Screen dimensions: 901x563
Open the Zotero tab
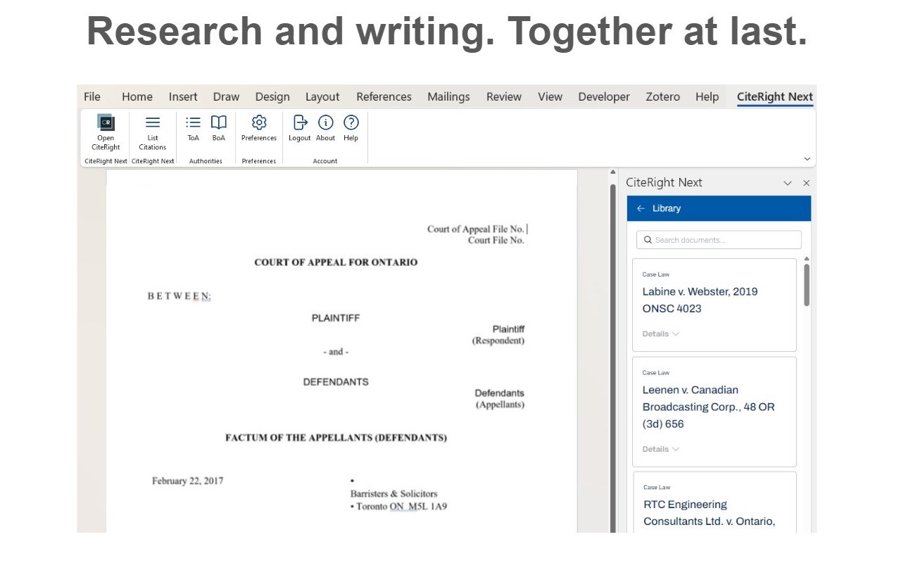(x=663, y=97)
